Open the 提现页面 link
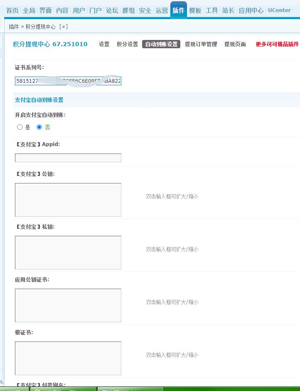The width and height of the screenshot is (300, 391). coord(235,44)
